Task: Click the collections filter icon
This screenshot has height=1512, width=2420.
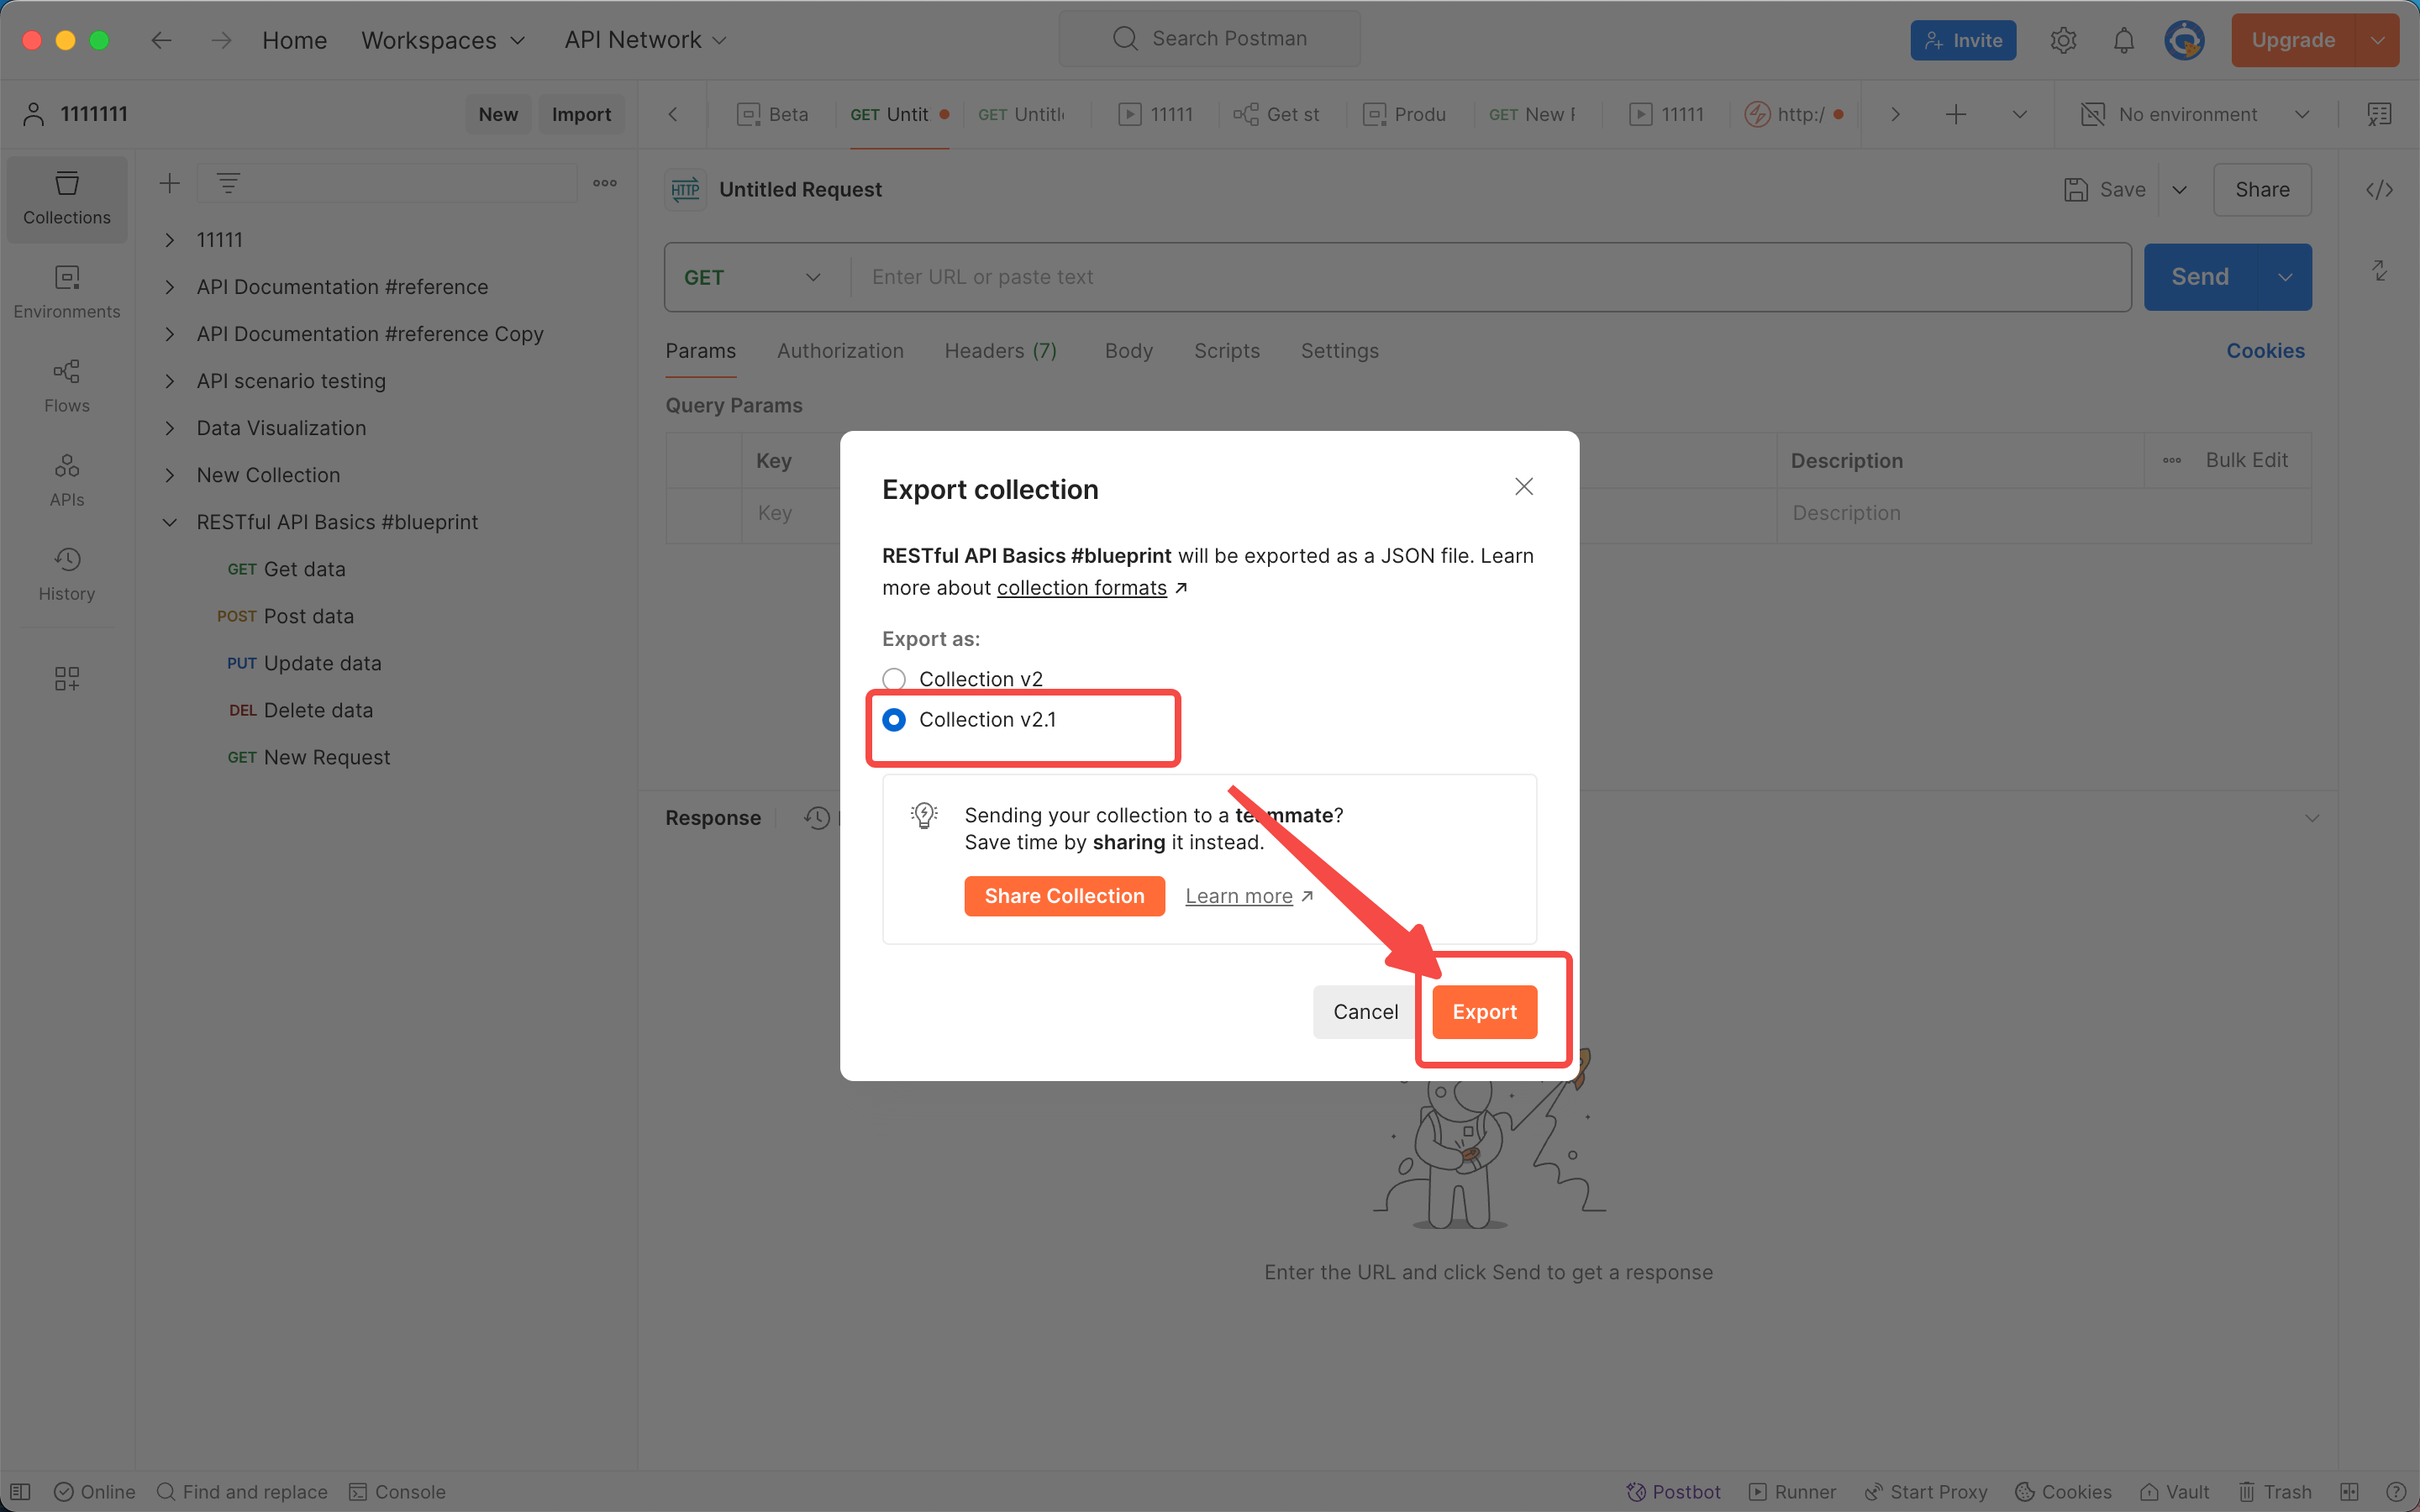Action: pos(228,183)
